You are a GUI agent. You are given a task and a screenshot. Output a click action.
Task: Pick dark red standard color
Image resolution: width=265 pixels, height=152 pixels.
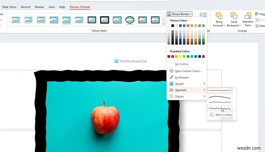point(169,56)
